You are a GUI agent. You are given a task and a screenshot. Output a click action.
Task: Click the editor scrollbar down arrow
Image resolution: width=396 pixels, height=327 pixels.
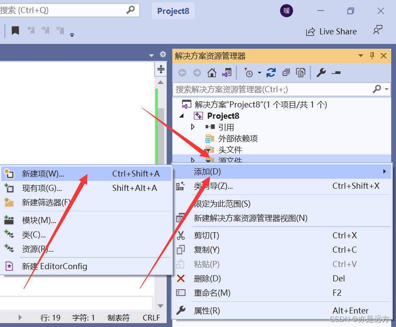pos(161,306)
